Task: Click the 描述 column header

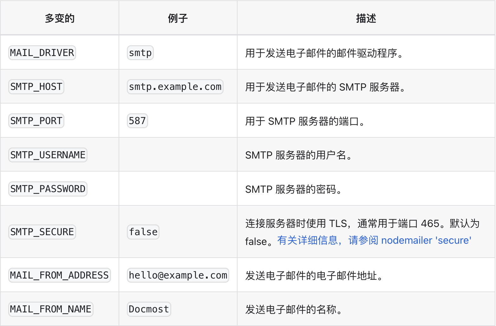Action: pos(366,18)
